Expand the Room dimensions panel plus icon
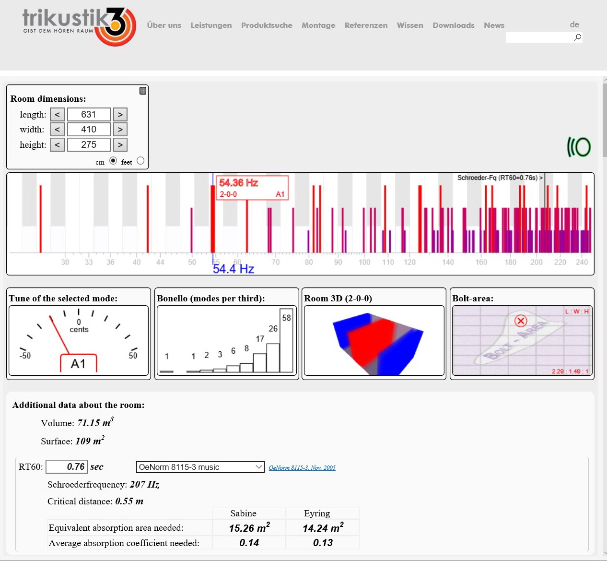 (143, 91)
